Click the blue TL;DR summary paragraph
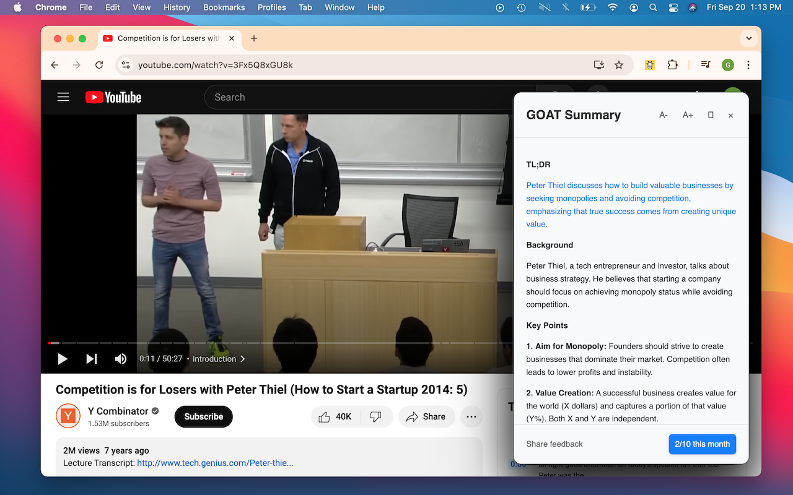This screenshot has width=793, height=495. tap(631, 205)
